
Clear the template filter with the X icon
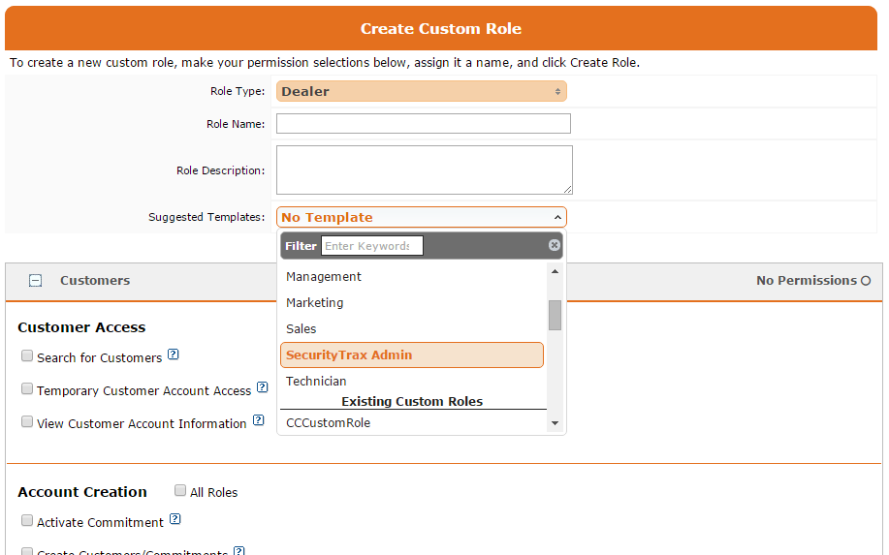[x=555, y=246]
